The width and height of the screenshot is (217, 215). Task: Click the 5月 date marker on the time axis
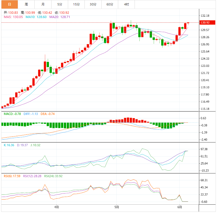[117, 207]
